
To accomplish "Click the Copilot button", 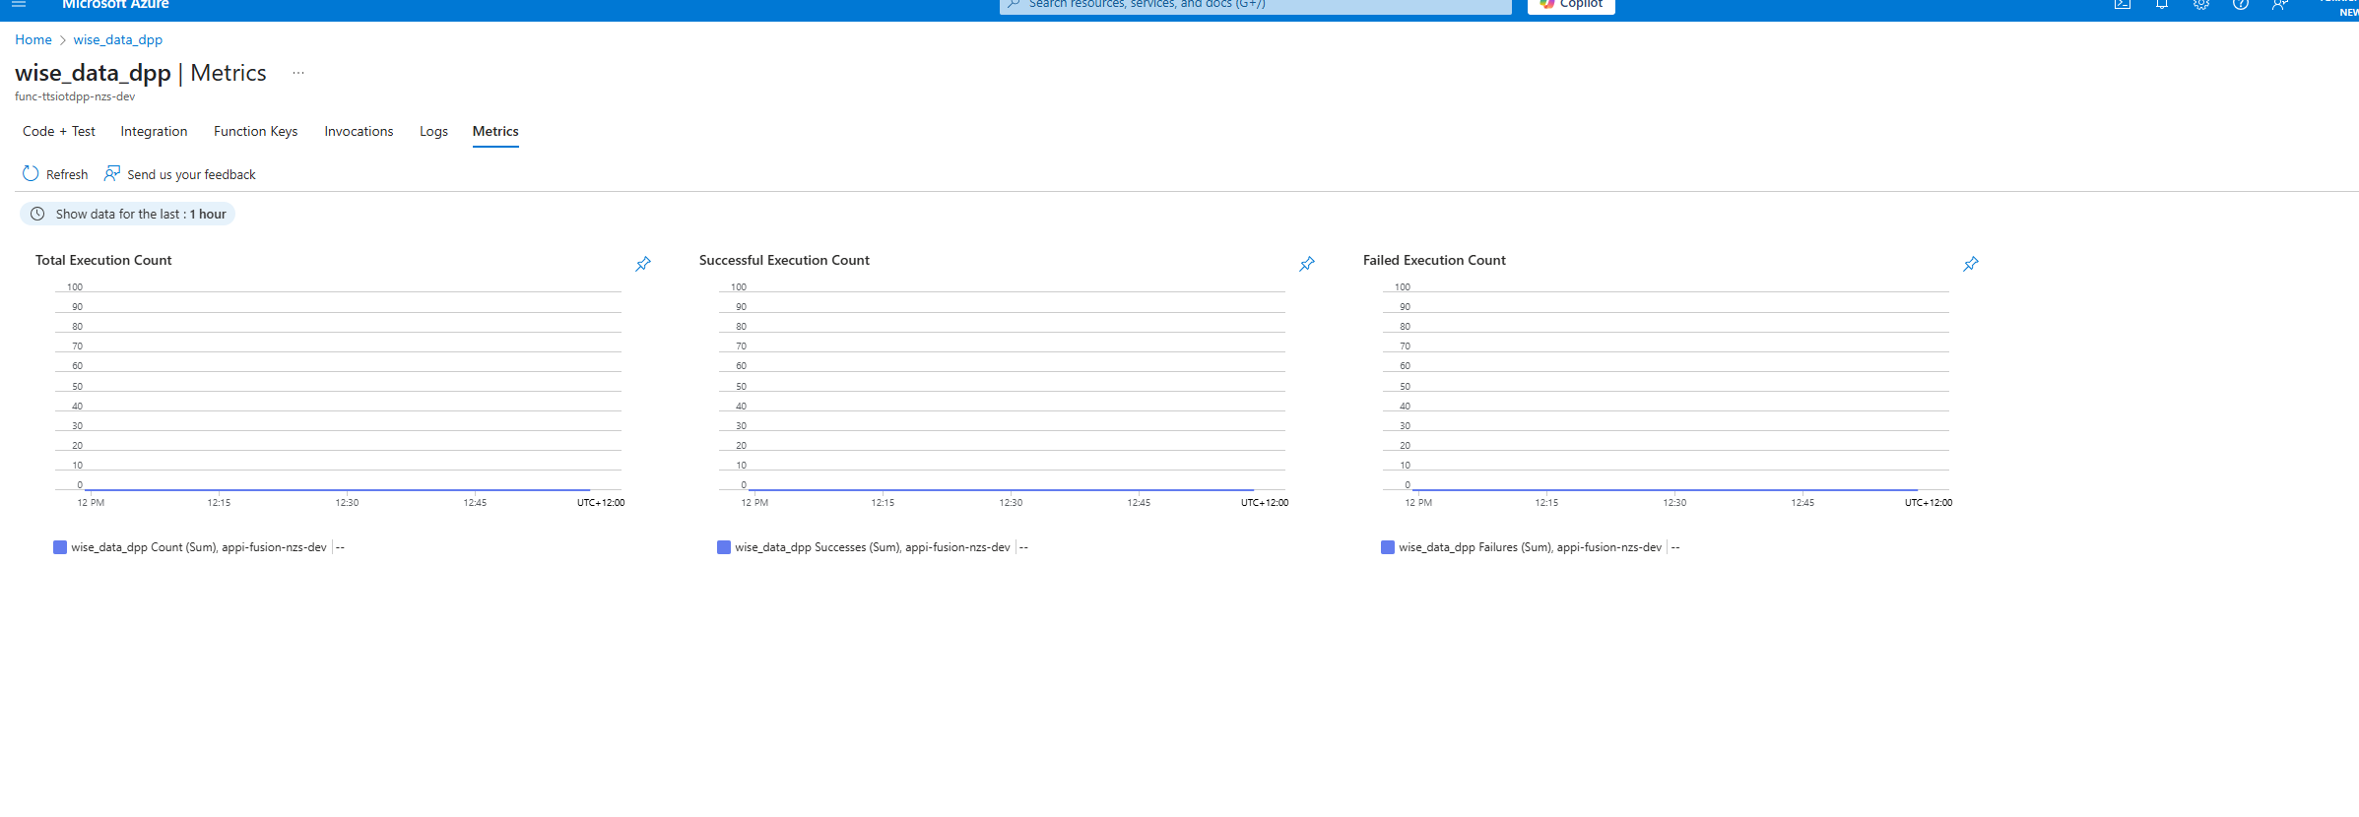I will click(x=1571, y=5).
